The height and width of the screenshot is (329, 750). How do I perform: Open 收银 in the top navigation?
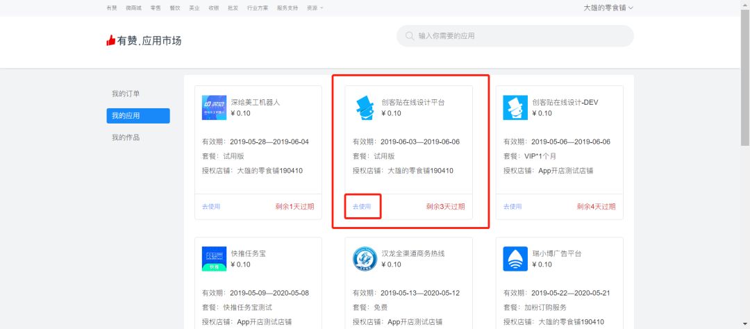214,8
